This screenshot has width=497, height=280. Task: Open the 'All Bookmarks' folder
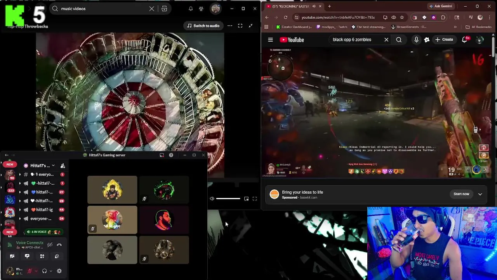pos(478,27)
